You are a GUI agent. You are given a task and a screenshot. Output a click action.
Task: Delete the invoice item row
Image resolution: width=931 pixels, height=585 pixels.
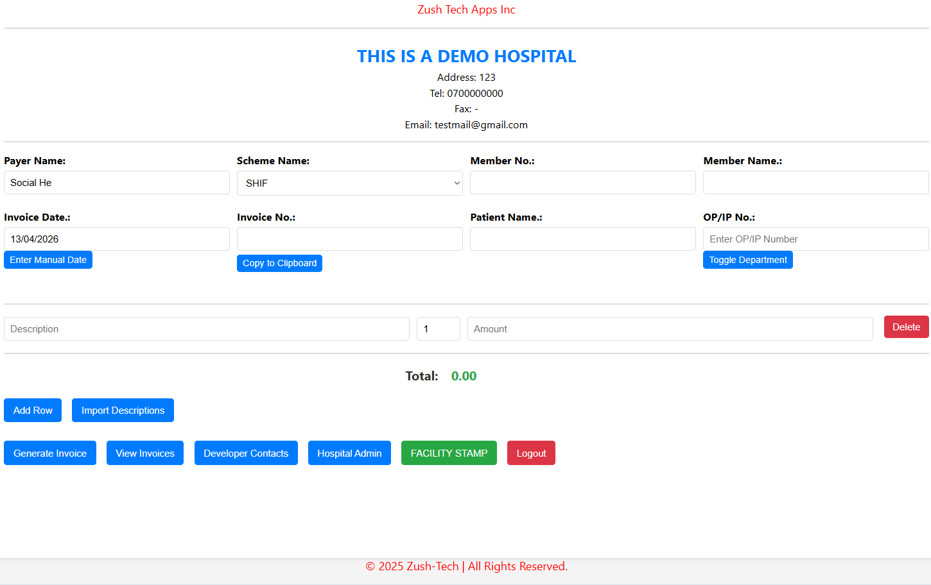pyautogui.click(x=906, y=327)
